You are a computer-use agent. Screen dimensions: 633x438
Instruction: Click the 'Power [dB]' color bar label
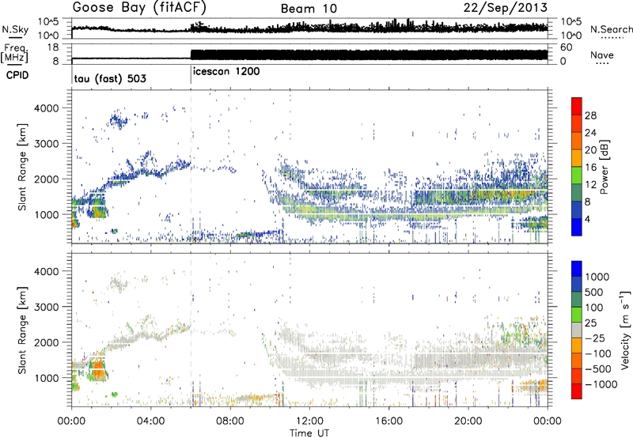pyautogui.click(x=604, y=167)
